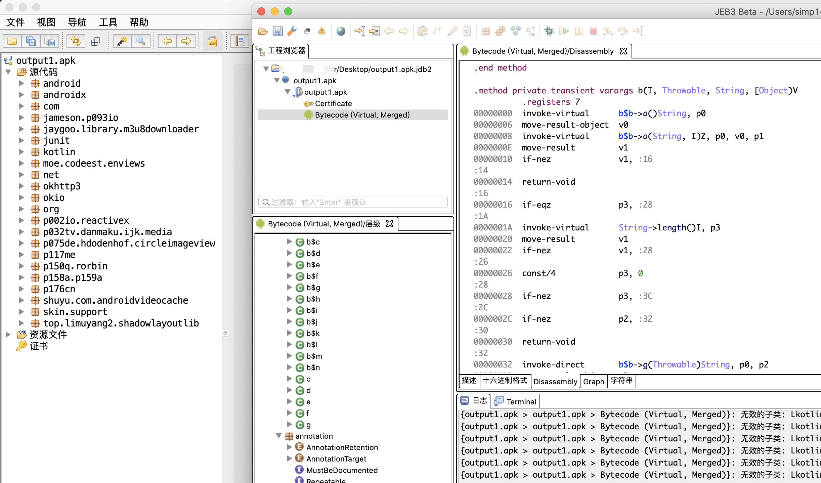821x483 pixels.
Task: Close the Disassembly tab
Action: [x=623, y=51]
